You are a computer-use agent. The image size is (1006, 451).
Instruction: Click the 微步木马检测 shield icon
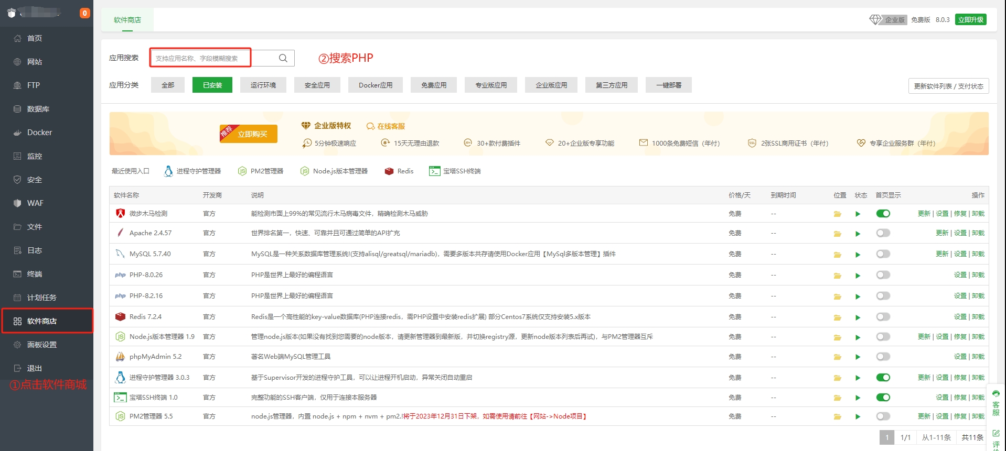[x=120, y=213]
